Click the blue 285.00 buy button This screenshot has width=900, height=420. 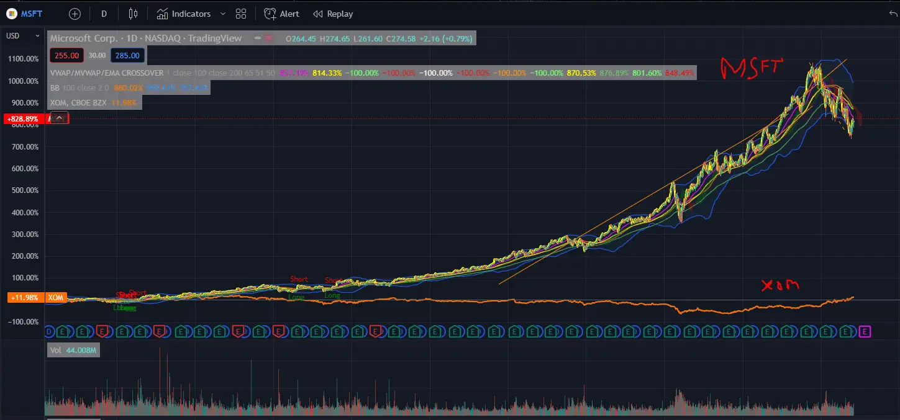(x=127, y=55)
